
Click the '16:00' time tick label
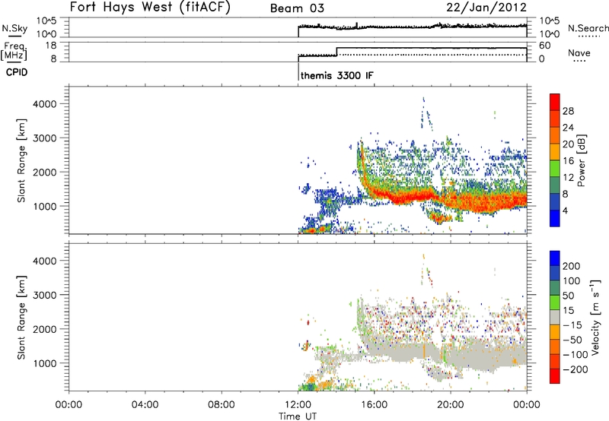[x=374, y=405]
